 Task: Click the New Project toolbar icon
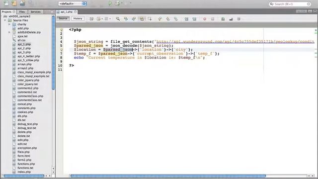(x=14, y=3)
